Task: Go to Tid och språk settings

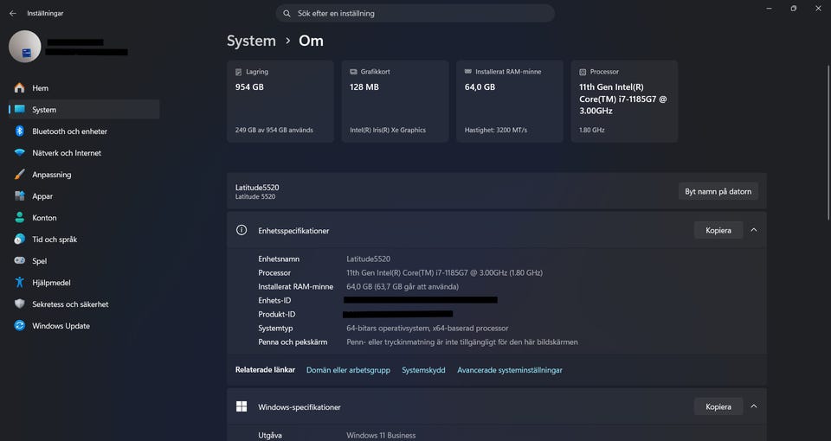Action: point(54,240)
